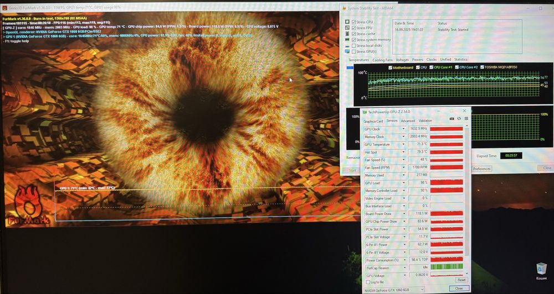
Task: Click the GPU Clock value 1632.5 MHz
Action: (418, 129)
